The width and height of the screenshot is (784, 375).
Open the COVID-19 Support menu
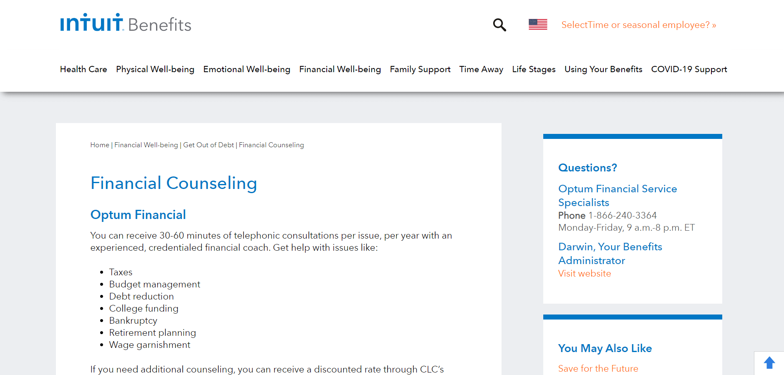689,69
